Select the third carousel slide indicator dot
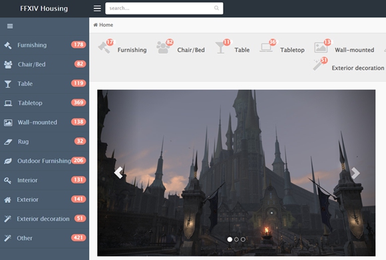Screen dimensions: 386x260 [x=243, y=239]
